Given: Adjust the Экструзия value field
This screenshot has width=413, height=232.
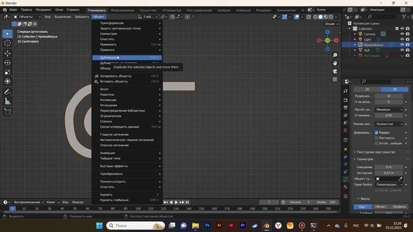Looking at the screenshot, I should [388, 173].
